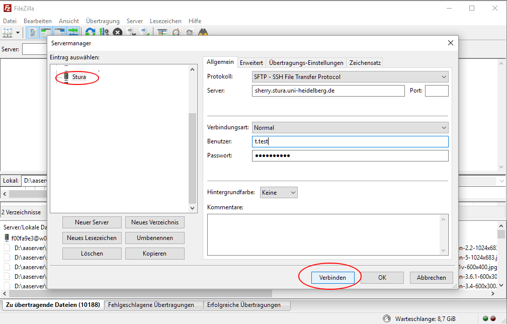This screenshot has width=507, height=324.
Task: Click the Verbinden button
Action: pos(333,277)
